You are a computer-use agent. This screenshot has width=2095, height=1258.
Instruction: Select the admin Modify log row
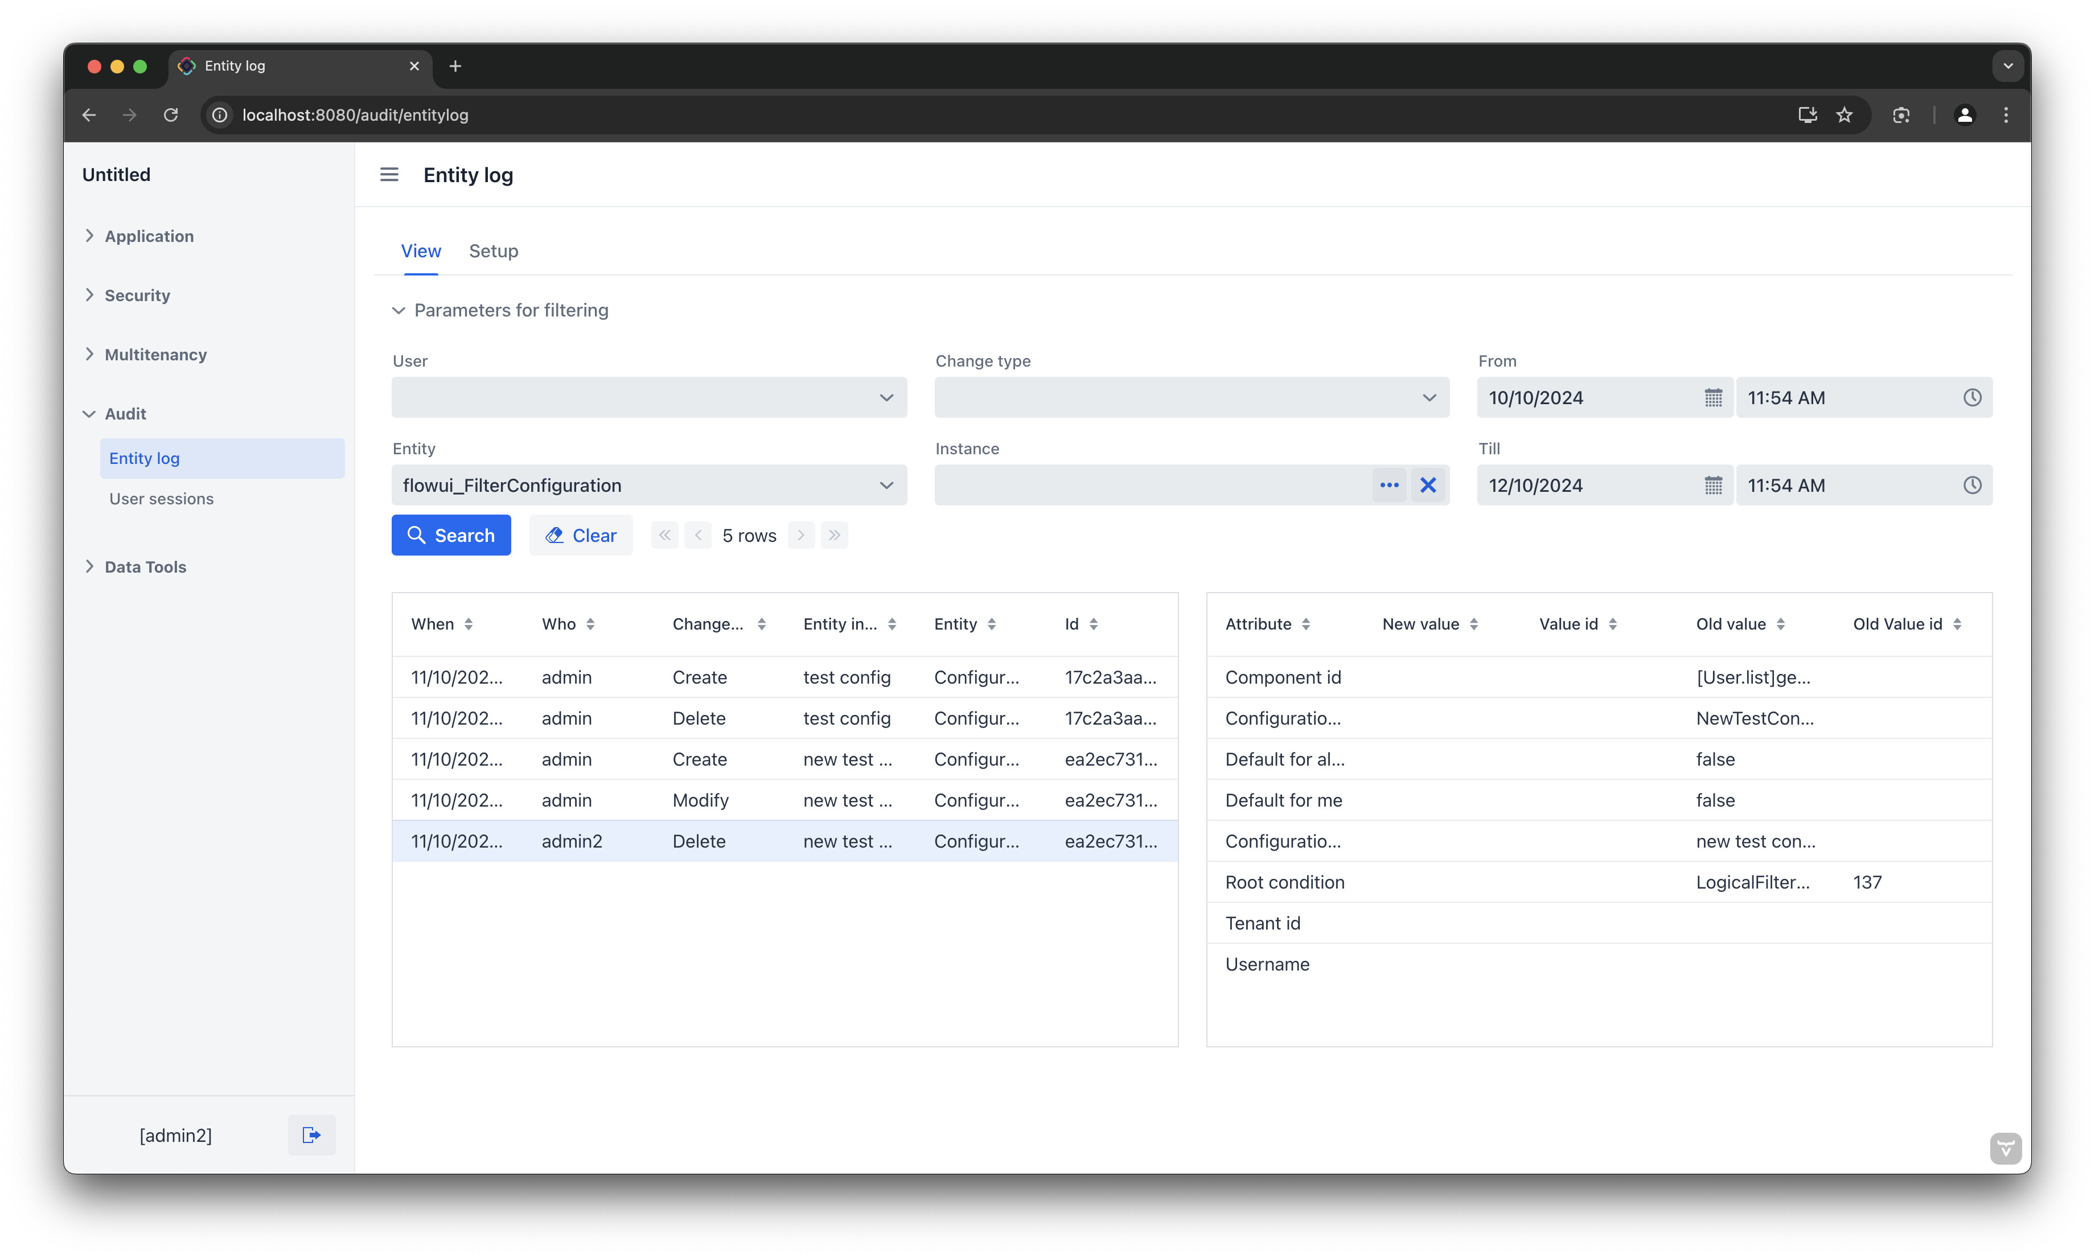[x=784, y=800]
